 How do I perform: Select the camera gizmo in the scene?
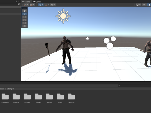[x=87, y=39]
